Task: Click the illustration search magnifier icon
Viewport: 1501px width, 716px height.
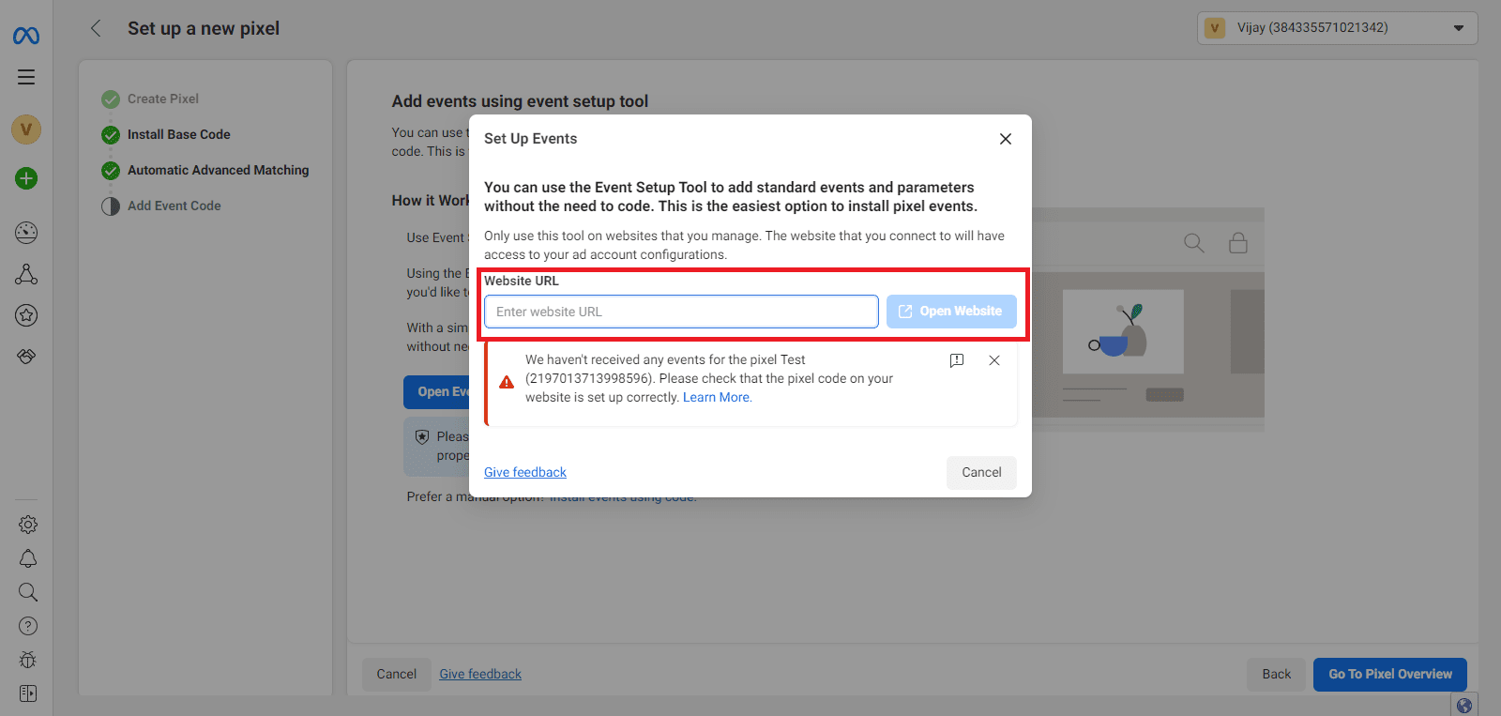Action: click(x=1193, y=243)
